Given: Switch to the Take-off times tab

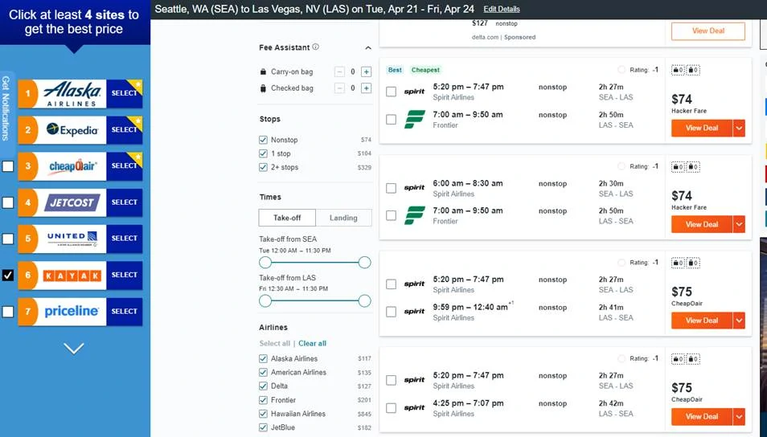Looking at the screenshot, I should coord(287,218).
